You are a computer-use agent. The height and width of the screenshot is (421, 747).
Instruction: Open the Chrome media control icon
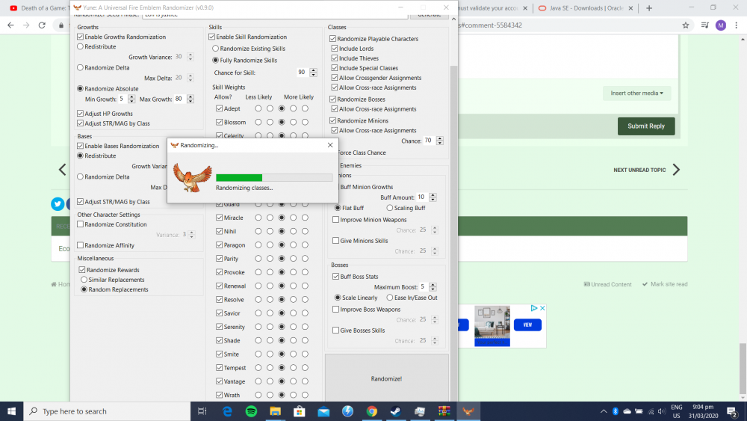point(704,25)
